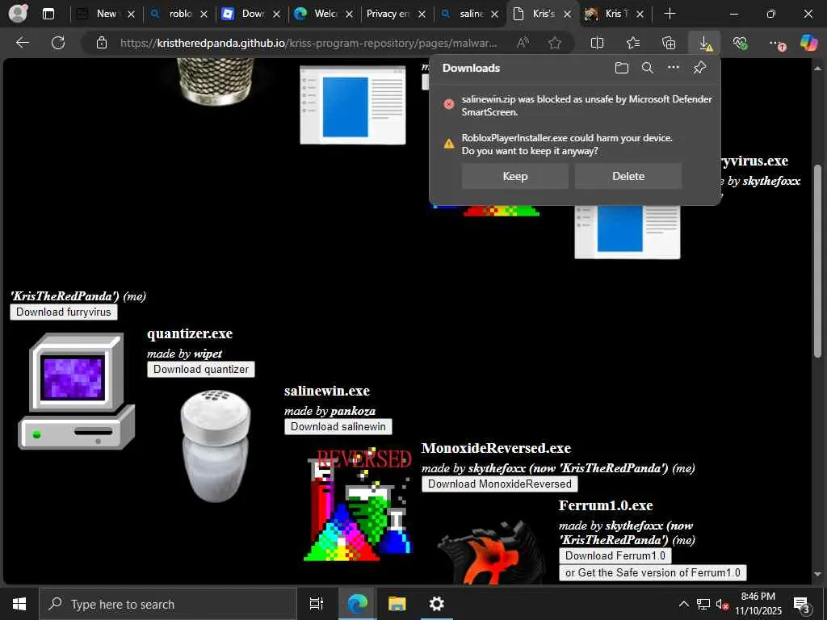Click the 'quantizer.exe' heading text
The width and height of the screenshot is (827, 620).
tap(190, 333)
